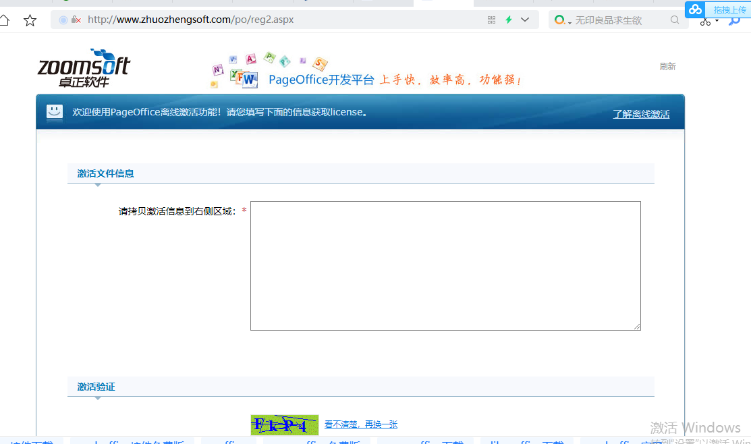Click the PageOffice开发平台 banner image

point(366,71)
